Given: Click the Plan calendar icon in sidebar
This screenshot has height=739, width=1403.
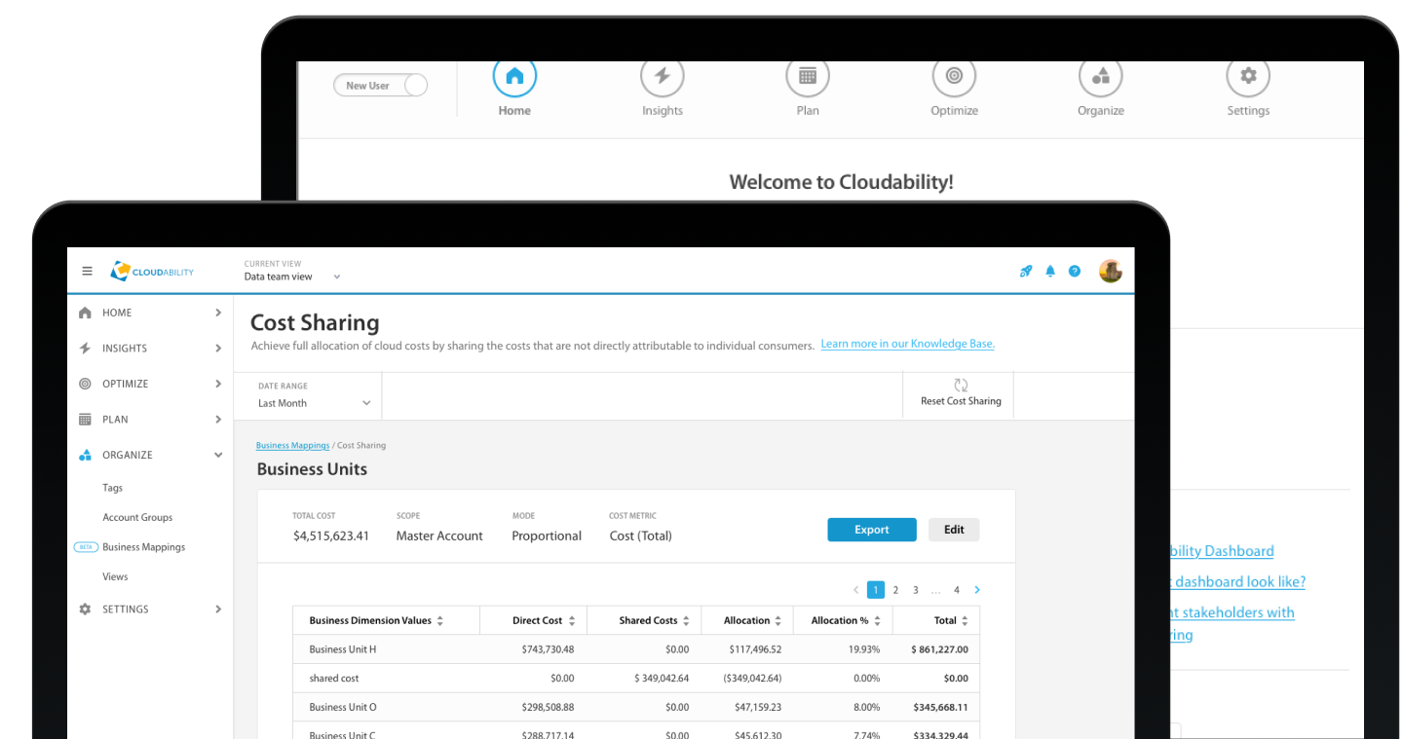Looking at the screenshot, I should 85,420.
